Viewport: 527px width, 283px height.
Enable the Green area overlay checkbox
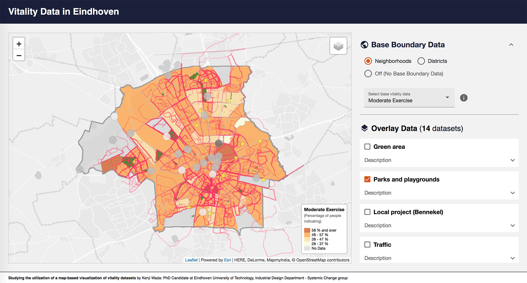click(367, 147)
